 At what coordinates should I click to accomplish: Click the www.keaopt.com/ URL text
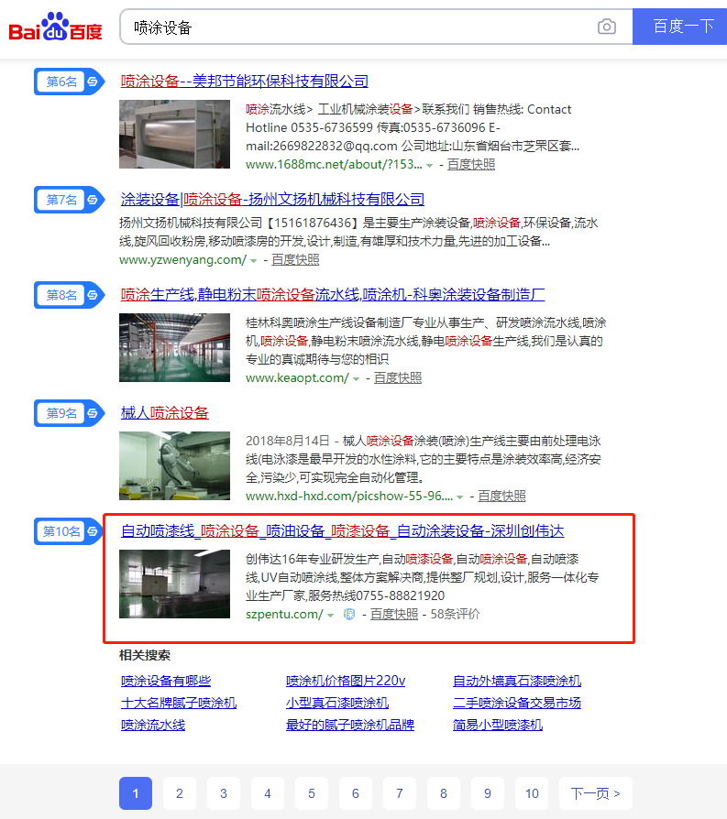pos(297,377)
